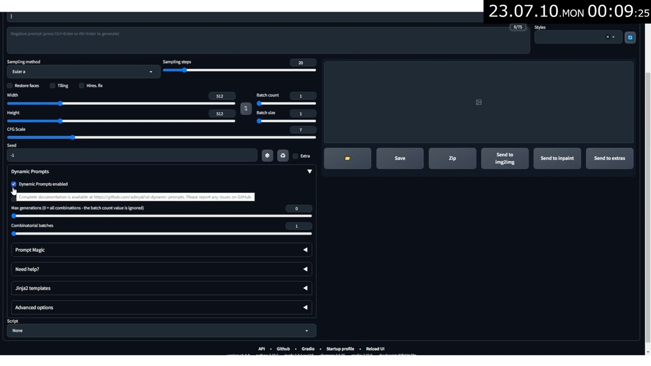Click the empty output image area
Screen dimensions: 651x366
click(x=479, y=102)
